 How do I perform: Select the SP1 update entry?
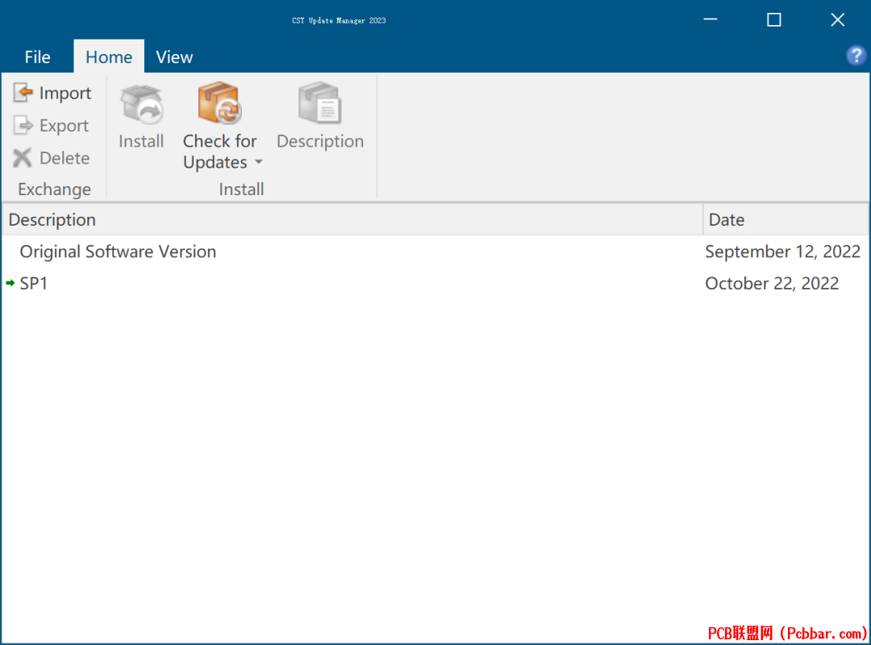tap(435, 283)
